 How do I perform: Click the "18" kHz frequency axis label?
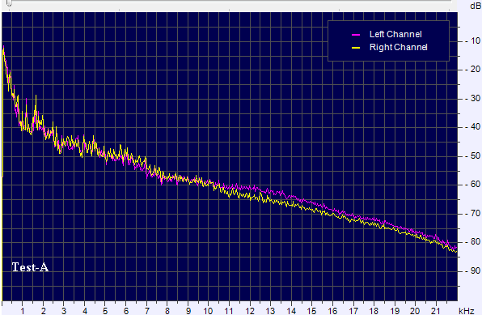click(374, 311)
